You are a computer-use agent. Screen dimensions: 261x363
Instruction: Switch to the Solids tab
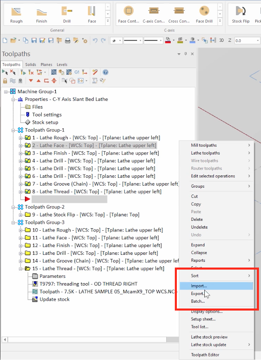[x=31, y=65]
